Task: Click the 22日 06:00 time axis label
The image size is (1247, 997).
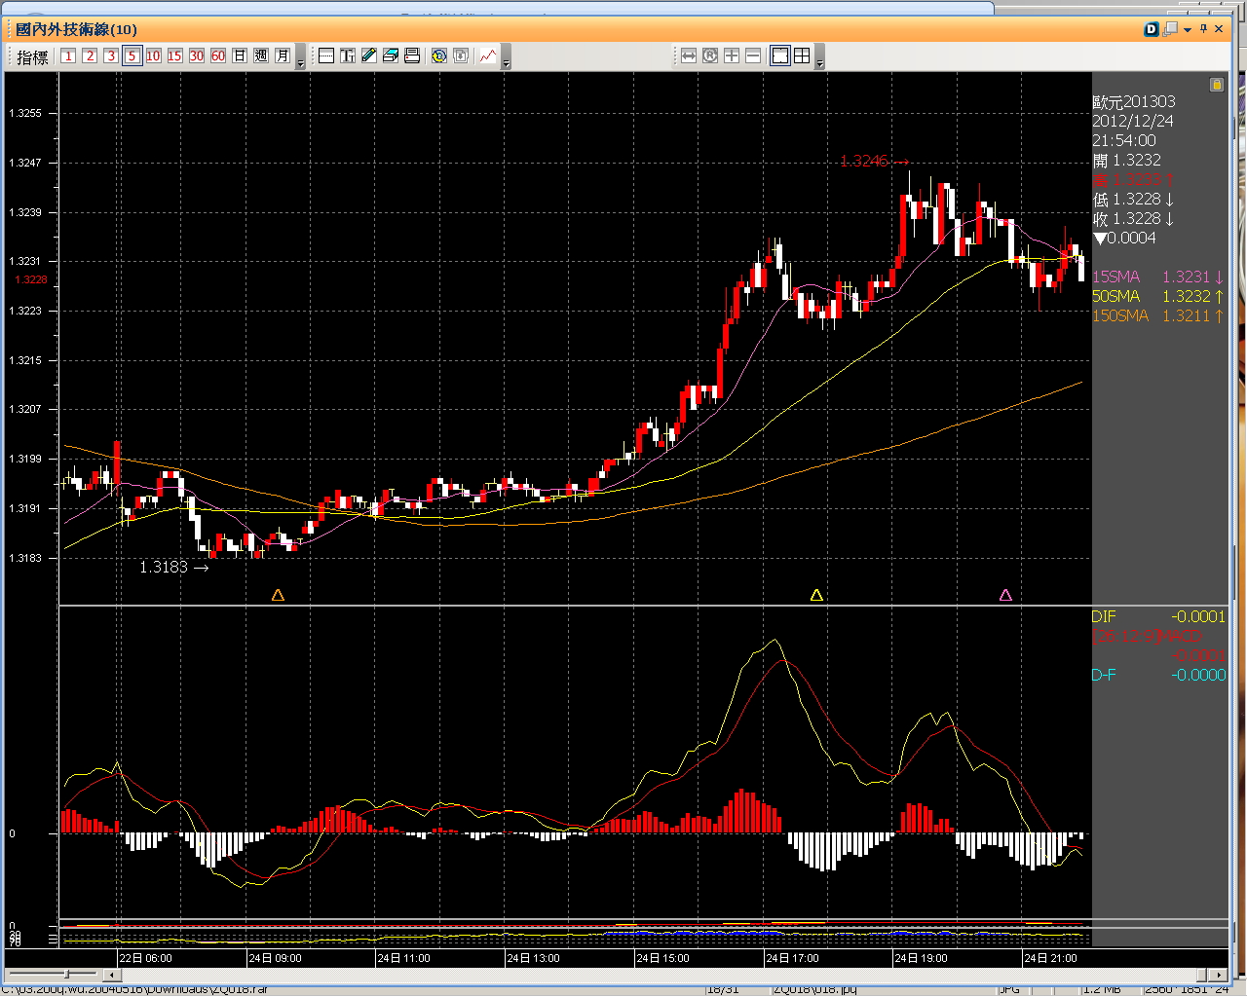Action: pos(146,958)
